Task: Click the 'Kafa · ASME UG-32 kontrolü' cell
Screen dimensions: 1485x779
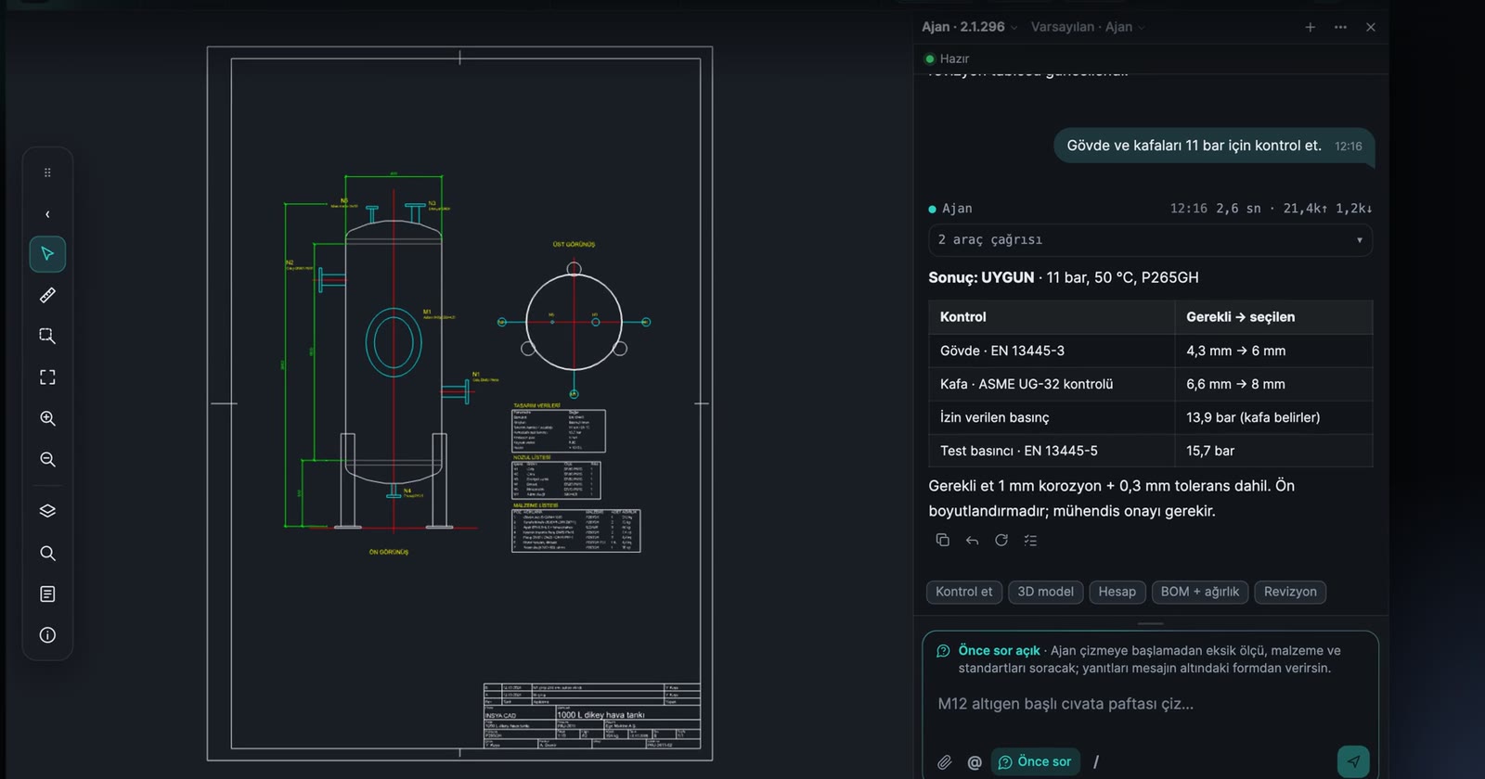Action: [x=1052, y=384]
